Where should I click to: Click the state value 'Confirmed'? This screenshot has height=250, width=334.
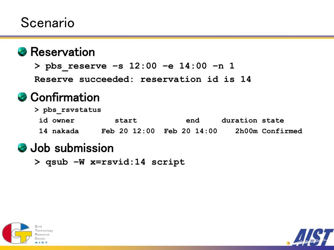point(282,131)
